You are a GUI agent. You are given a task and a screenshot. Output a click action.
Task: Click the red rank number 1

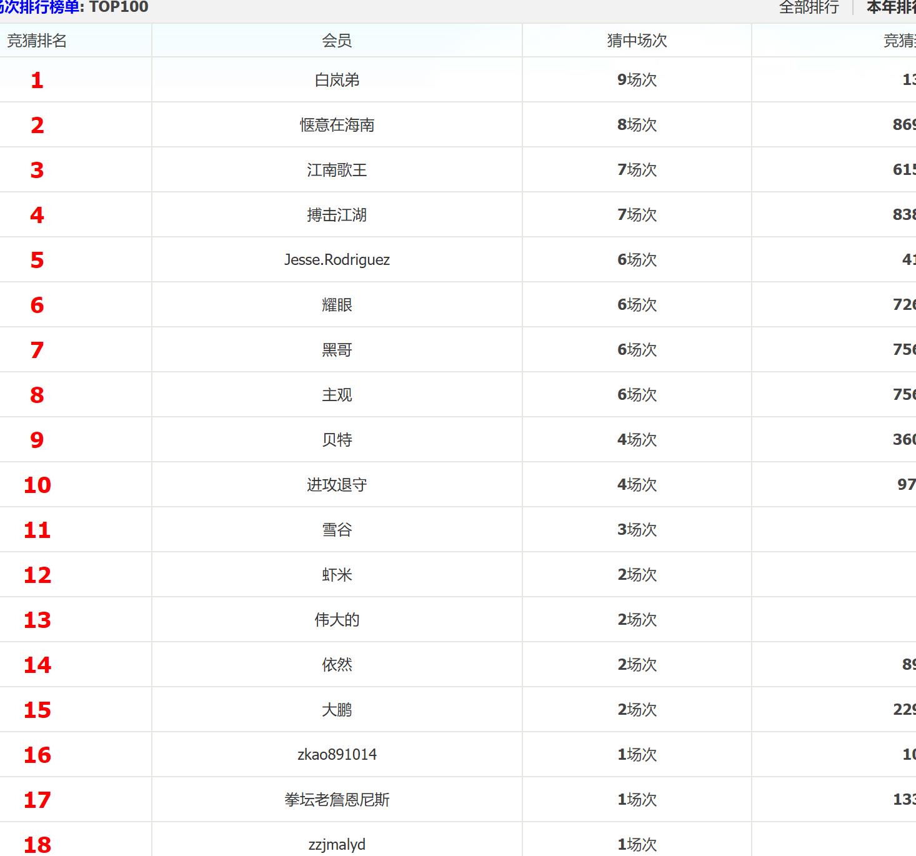point(37,80)
